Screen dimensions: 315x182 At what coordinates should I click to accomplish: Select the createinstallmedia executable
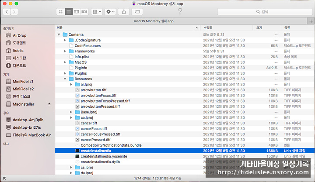[x=185, y=151]
